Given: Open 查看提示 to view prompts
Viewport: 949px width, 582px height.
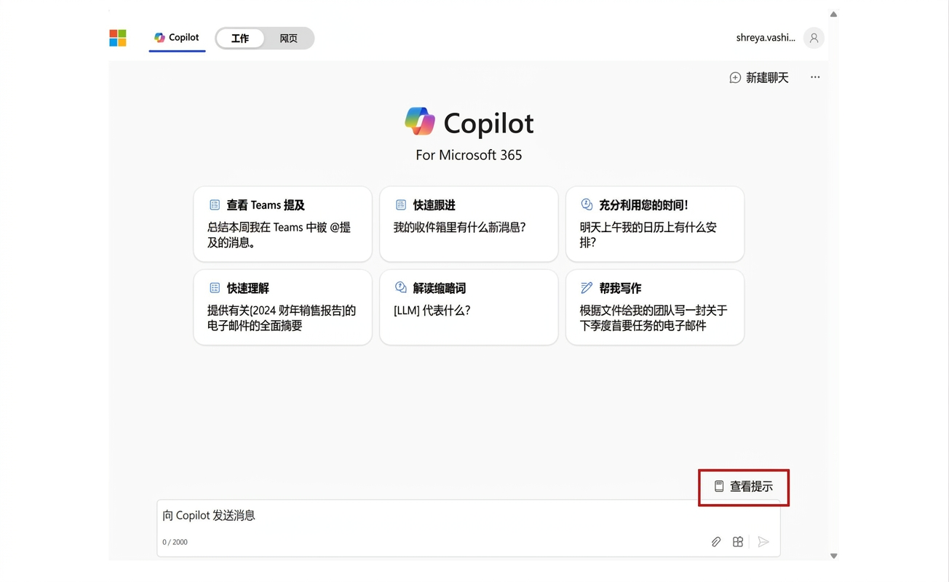Looking at the screenshot, I should (x=744, y=487).
